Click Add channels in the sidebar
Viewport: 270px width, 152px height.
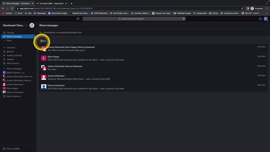pyautogui.click(x=18, y=63)
